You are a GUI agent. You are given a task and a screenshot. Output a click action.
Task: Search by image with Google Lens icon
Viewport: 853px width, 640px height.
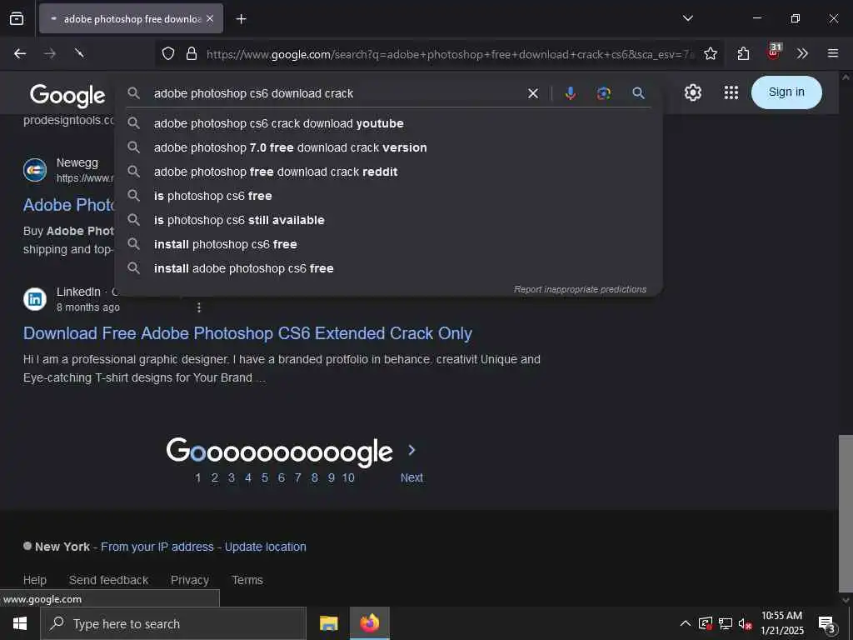[603, 93]
